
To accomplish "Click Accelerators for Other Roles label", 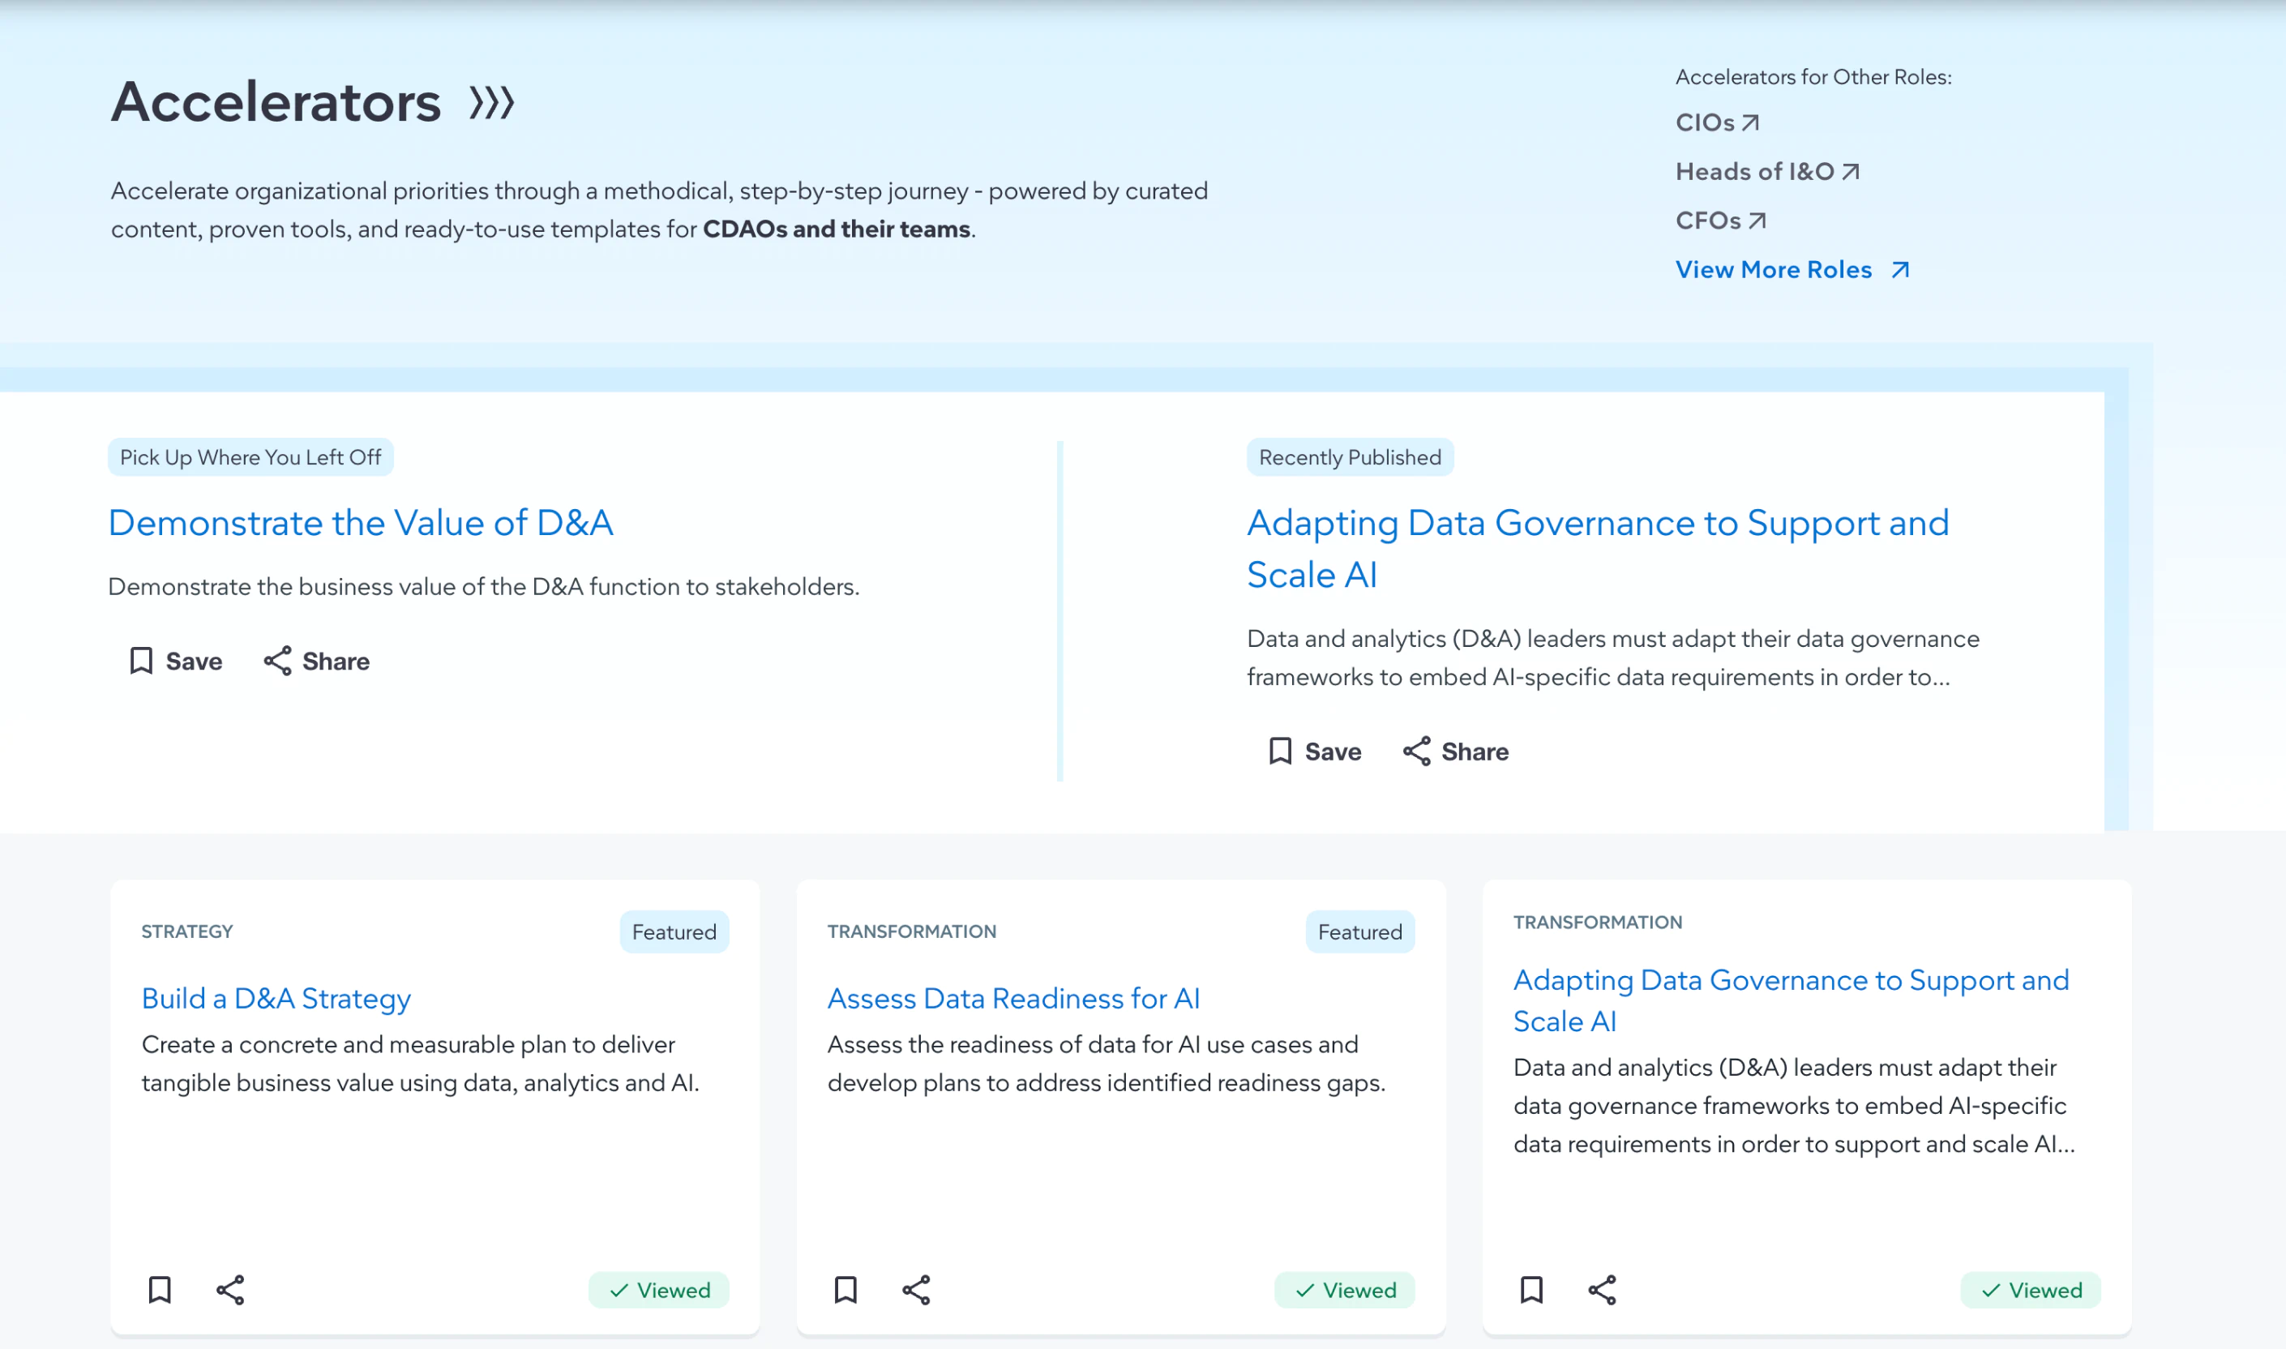I will (x=1813, y=77).
